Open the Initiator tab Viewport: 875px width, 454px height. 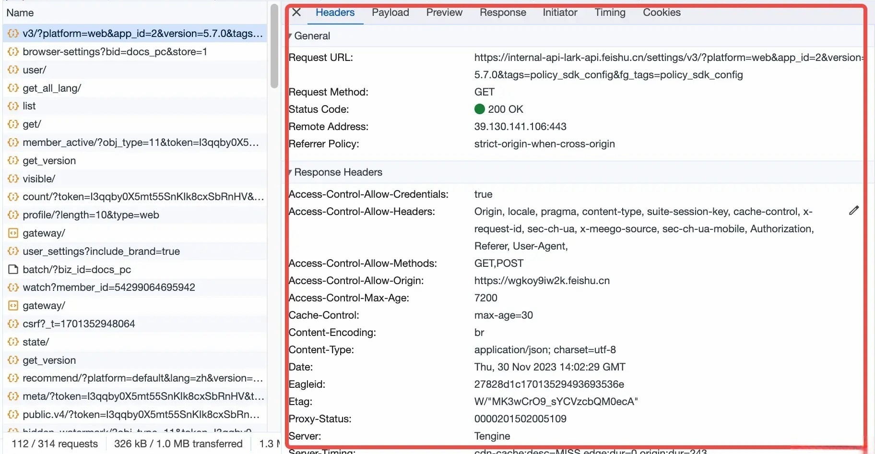[x=560, y=12]
